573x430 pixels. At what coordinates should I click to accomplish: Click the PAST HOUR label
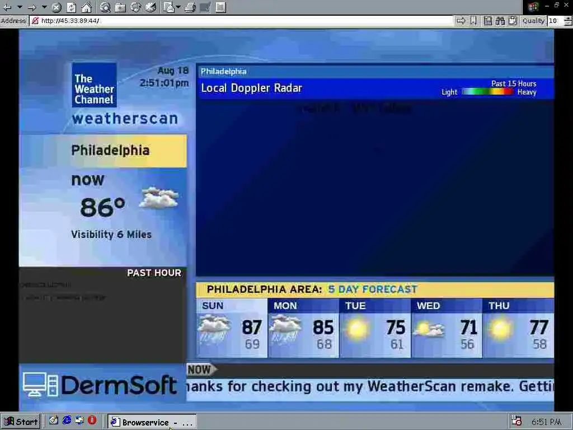pyautogui.click(x=154, y=273)
